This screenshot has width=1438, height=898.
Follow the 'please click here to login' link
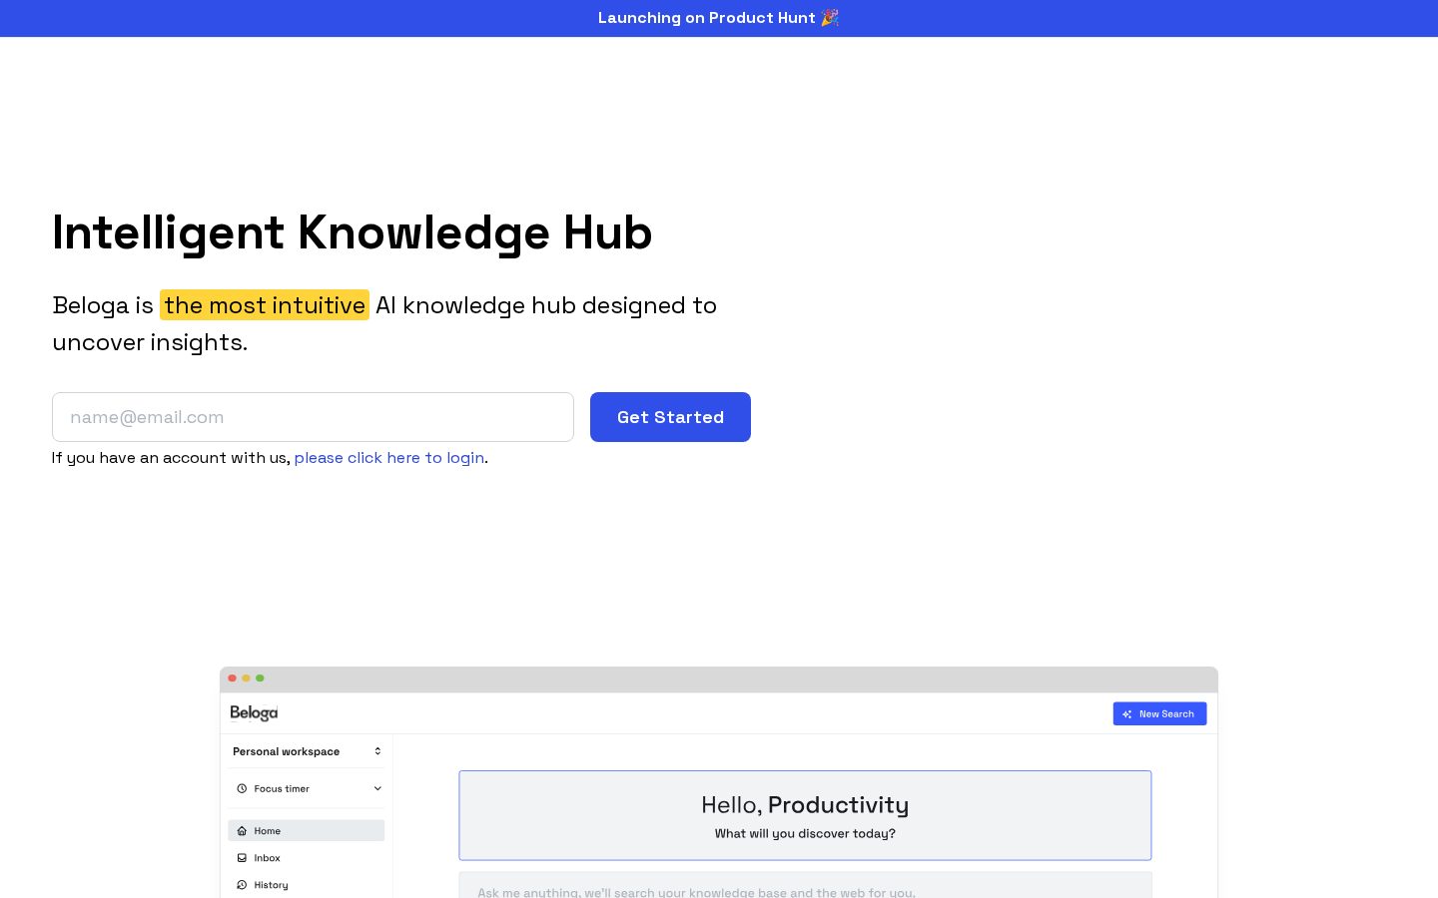[x=389, y=458]
